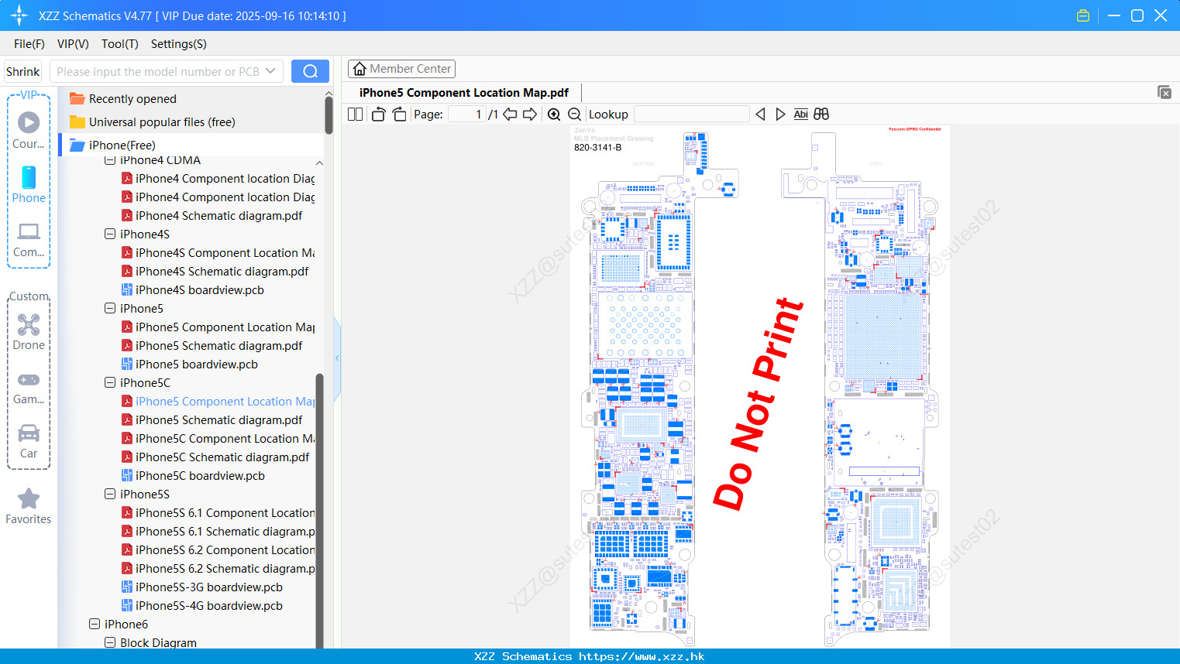The height and width of the screenshot is (664, 1180).
Task: Click the home icon in Member Center
Action: pyautogui.click(x=360, y=69)
